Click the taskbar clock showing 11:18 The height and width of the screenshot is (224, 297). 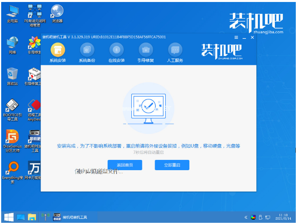pos(283,217)
